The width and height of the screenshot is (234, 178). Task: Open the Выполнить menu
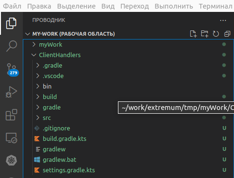point(174,6)
